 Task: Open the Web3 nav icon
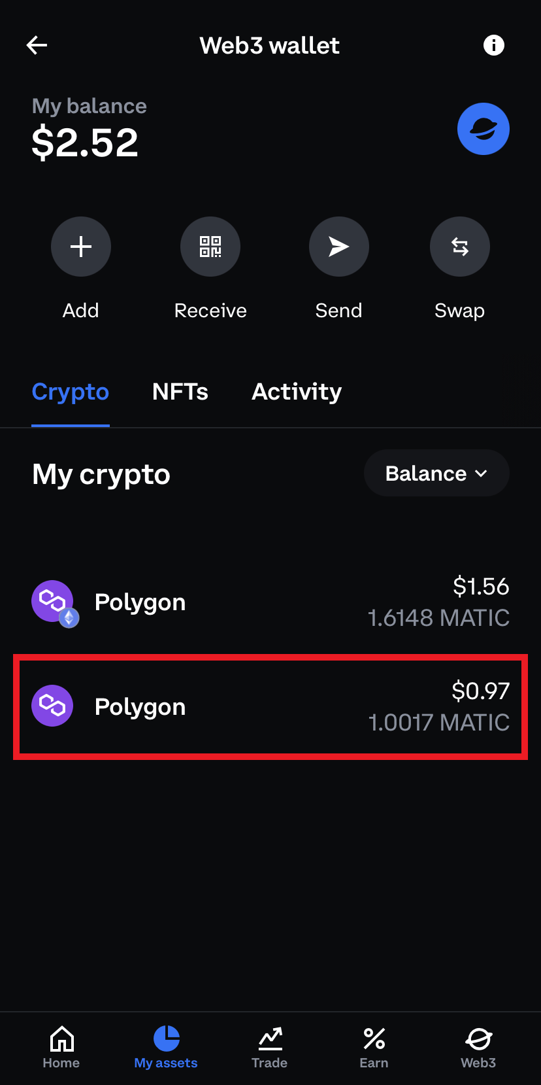pos(478,1046)
